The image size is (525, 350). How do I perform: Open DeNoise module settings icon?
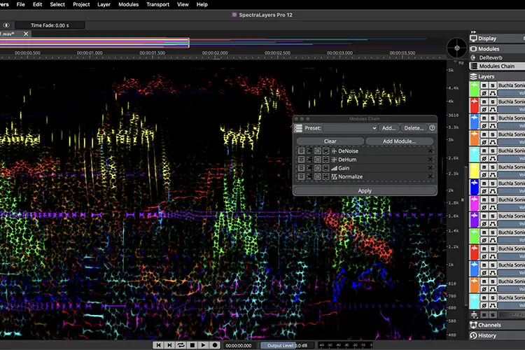click(309, 151)
